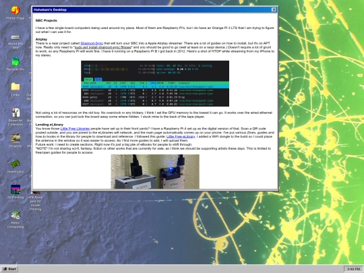Click the sudo apt install shairport-sync command text
This screenshot has height=273, width=364.
click(103, 47)
